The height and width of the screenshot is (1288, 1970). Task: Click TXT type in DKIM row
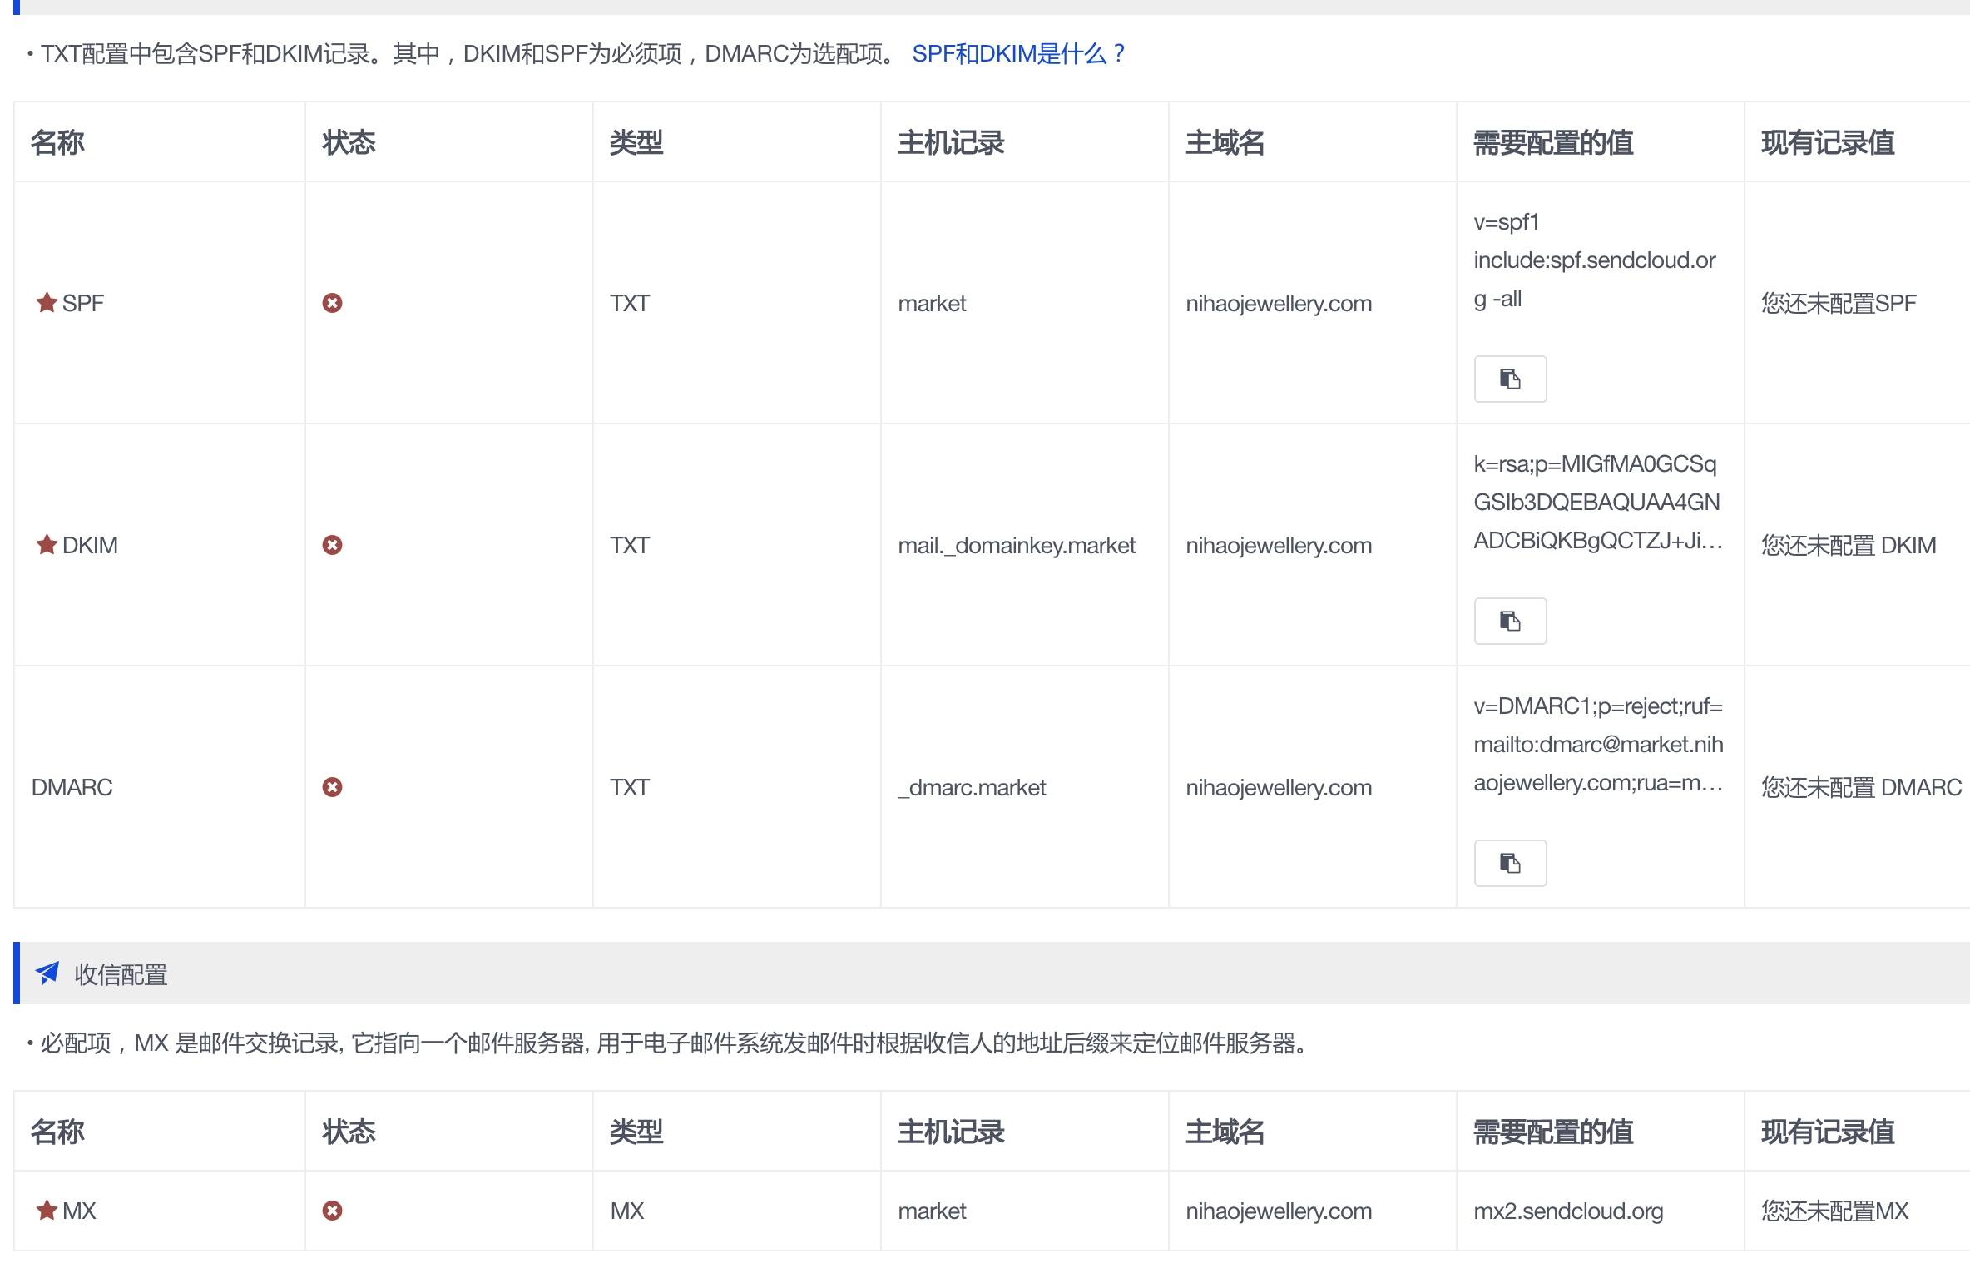click(x=630, y=545)
